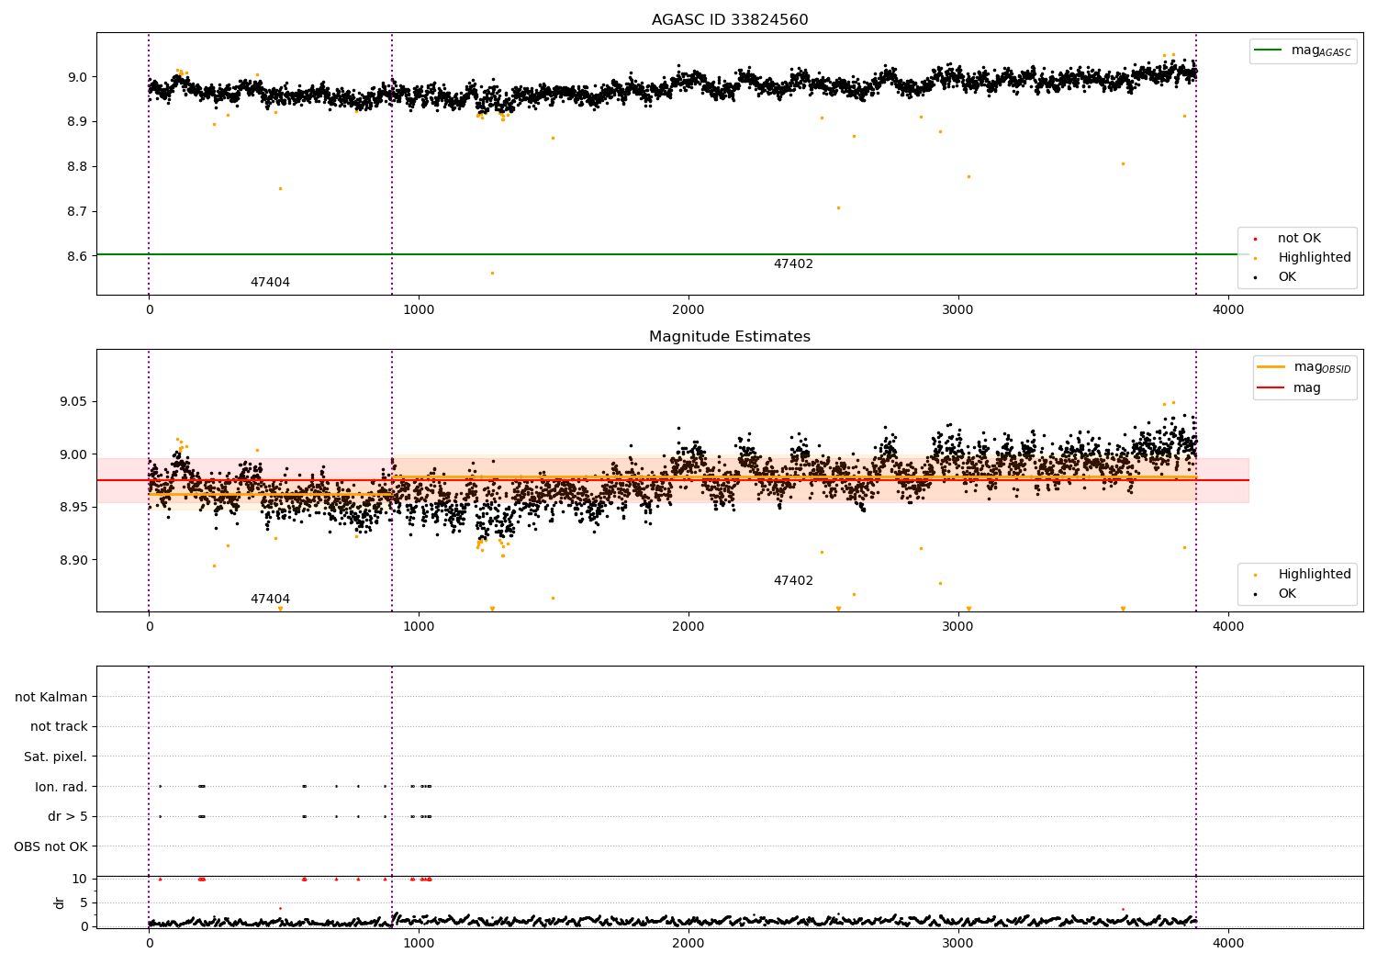Click label 47404 in the Magnitude Estimates plot

pos(270,600)
